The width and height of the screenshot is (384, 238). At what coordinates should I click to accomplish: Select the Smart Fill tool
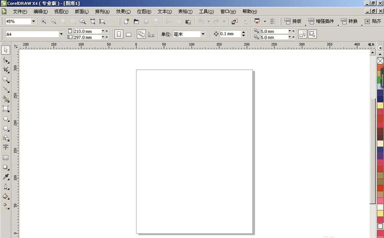click(x=6, y=99)
